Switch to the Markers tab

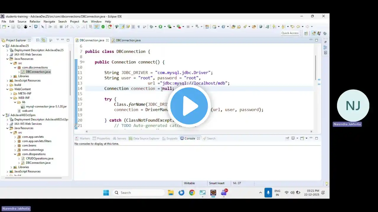(82, 138)
